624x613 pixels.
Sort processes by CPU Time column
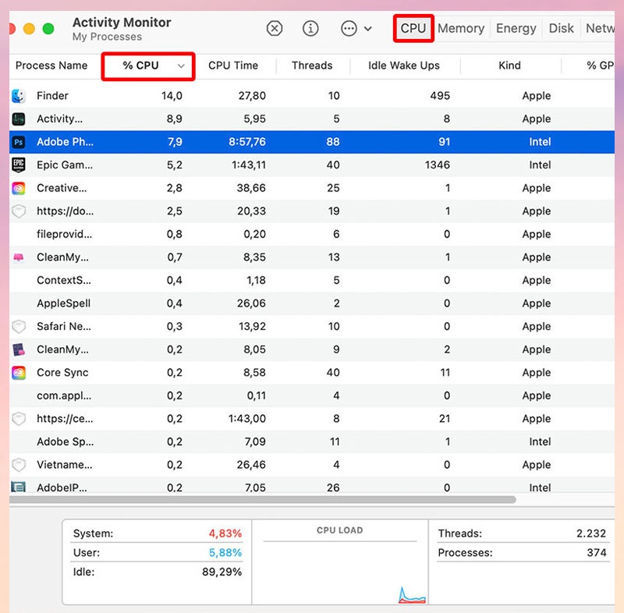234,66
